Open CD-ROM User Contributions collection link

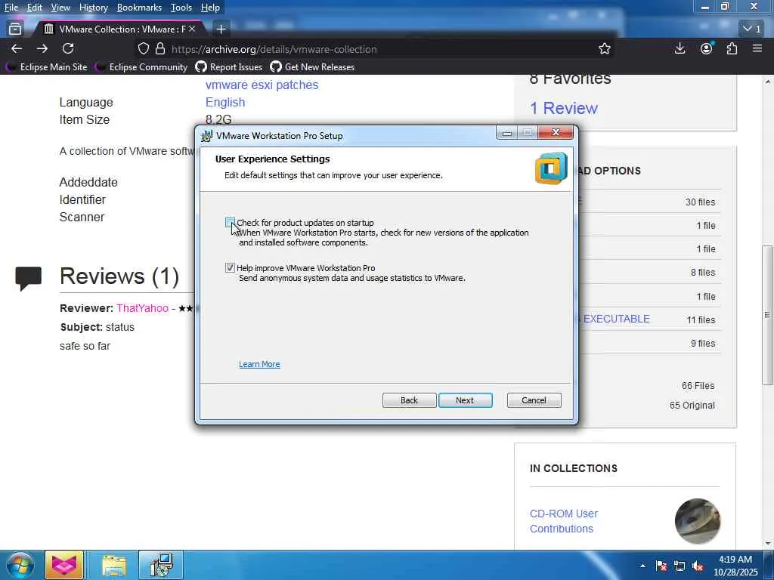pos(564,521)
